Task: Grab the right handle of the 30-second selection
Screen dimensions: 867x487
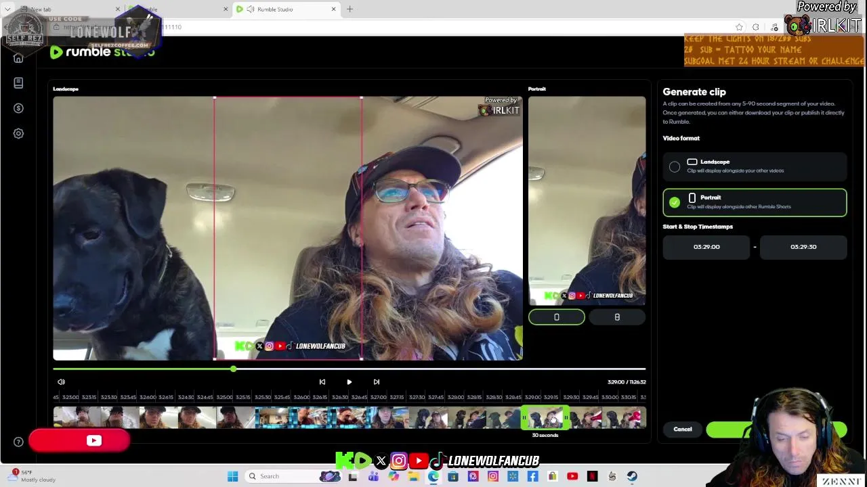Action: click(x=566, y=418)
